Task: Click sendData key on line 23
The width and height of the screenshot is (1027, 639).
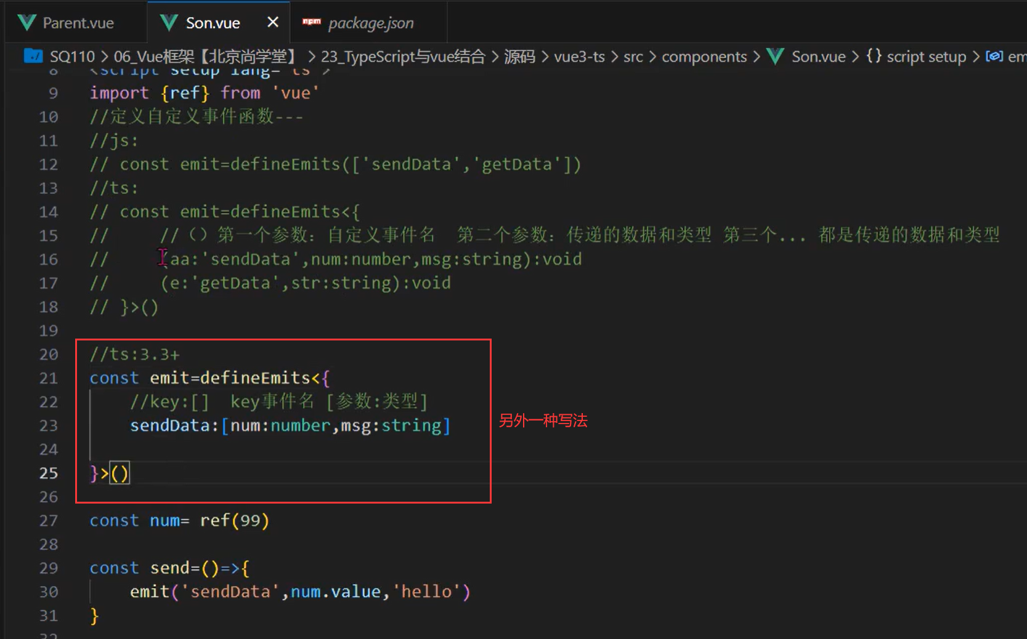Action: pyautogui.click(x=169, y=425)
